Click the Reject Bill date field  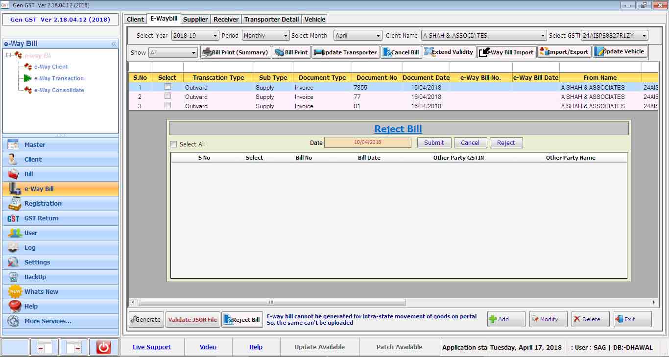367,143
